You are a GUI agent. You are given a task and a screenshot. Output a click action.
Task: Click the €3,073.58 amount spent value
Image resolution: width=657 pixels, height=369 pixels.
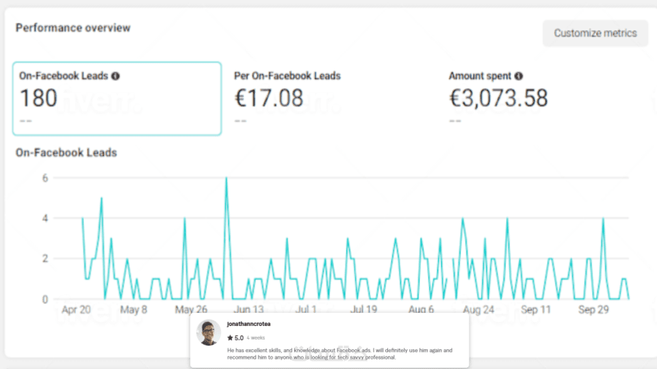click(498, 98)
